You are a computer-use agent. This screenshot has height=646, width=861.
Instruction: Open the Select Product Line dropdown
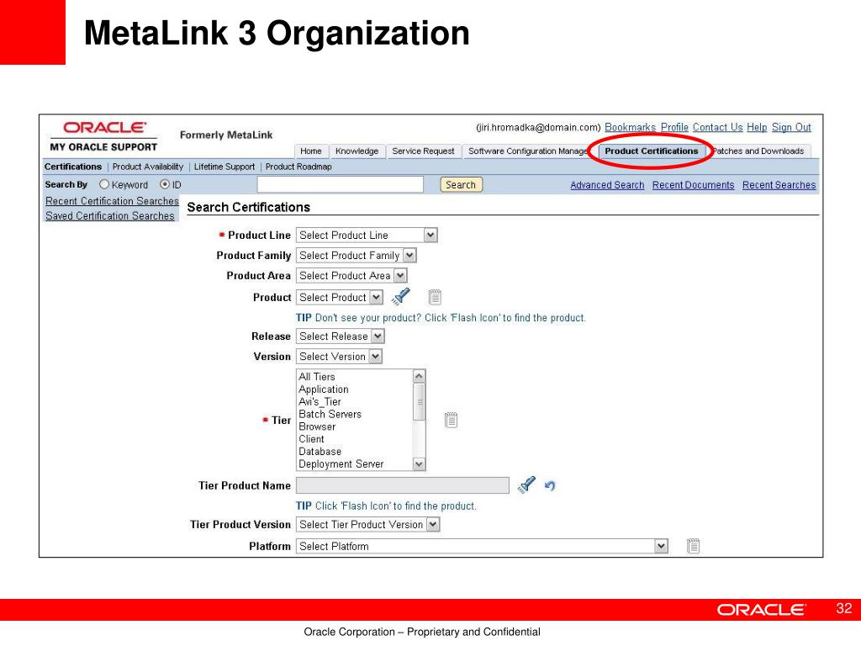(x=367, y=236)
